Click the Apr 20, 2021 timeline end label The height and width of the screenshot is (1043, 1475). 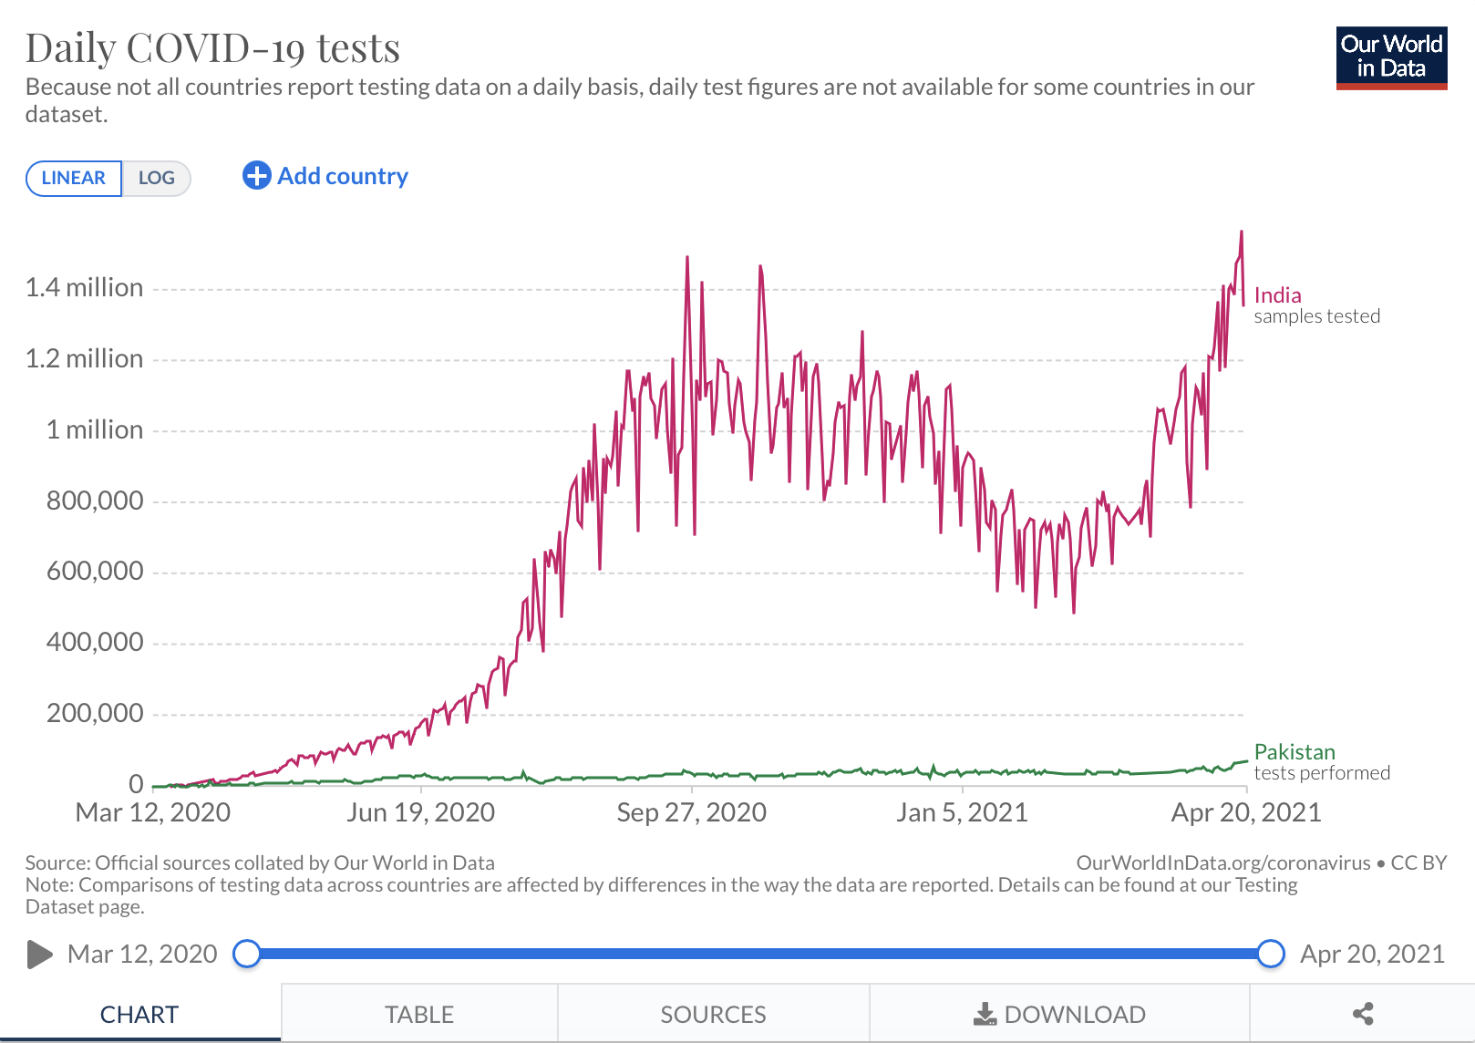click(x=1372, y=955)
